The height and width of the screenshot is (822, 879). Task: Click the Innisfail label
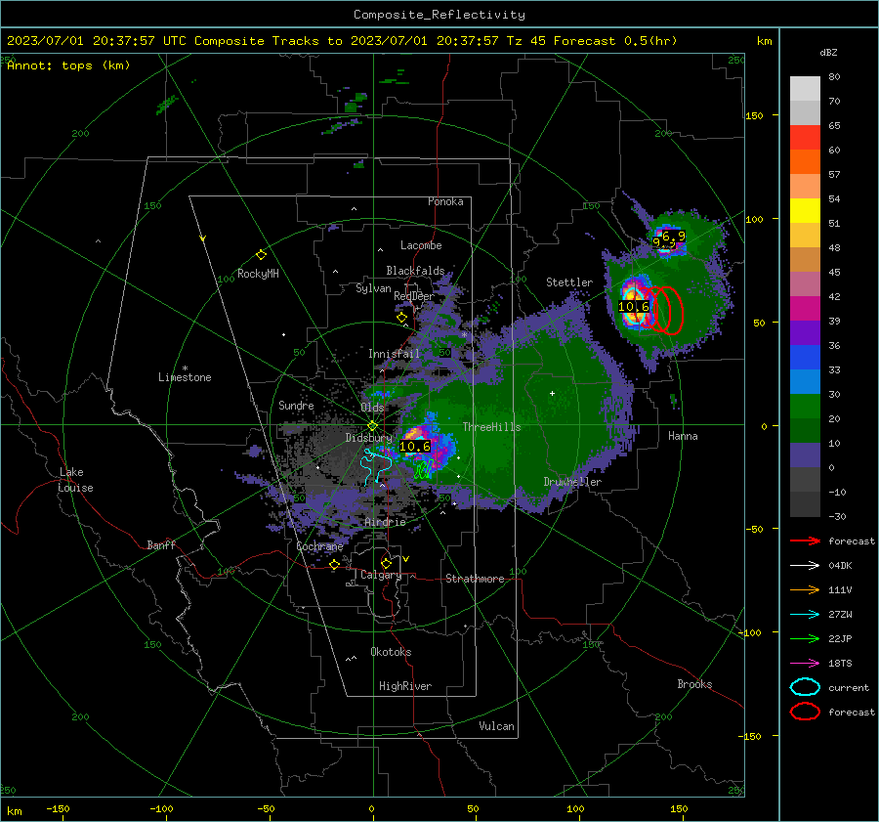tap(394, 354)
